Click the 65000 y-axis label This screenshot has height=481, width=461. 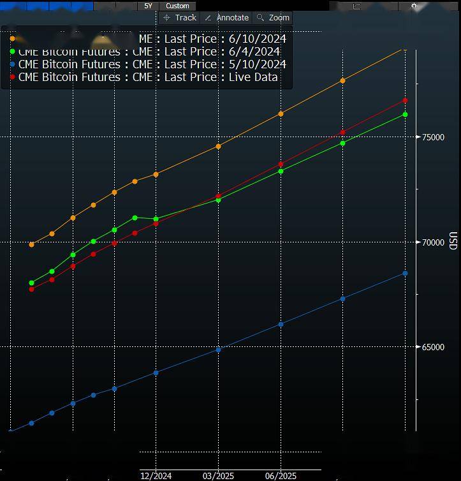pyautogui.click(x=433, y=347)
